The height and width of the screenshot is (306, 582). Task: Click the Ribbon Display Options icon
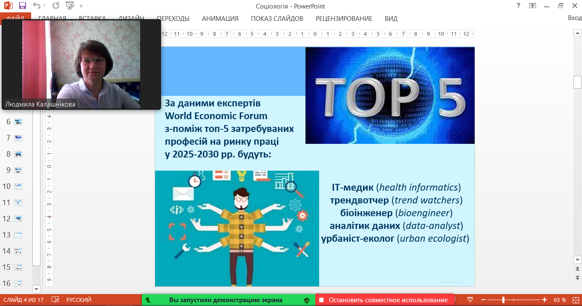532,6
